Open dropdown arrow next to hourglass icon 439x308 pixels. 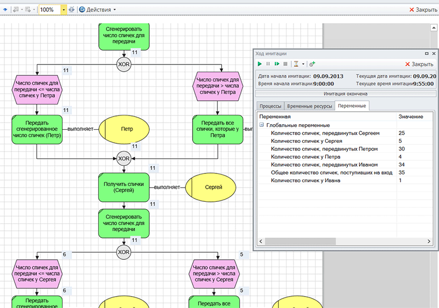[x=302, y=64]
